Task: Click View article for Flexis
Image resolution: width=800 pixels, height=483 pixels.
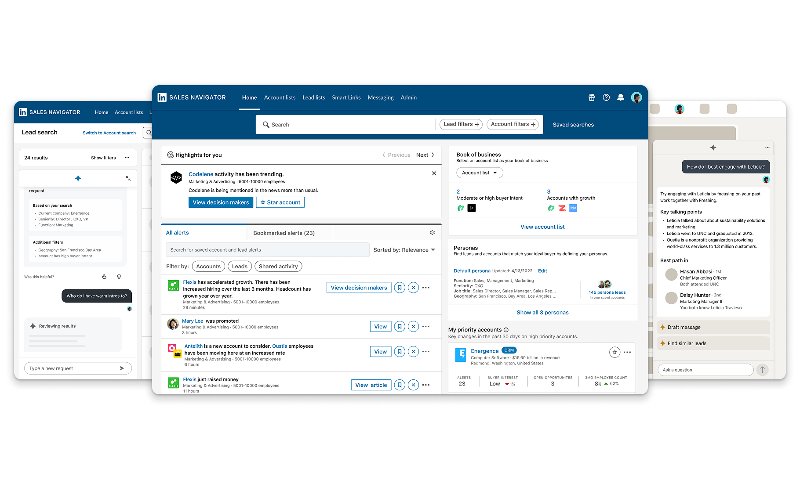Action: tap(371, 385)
